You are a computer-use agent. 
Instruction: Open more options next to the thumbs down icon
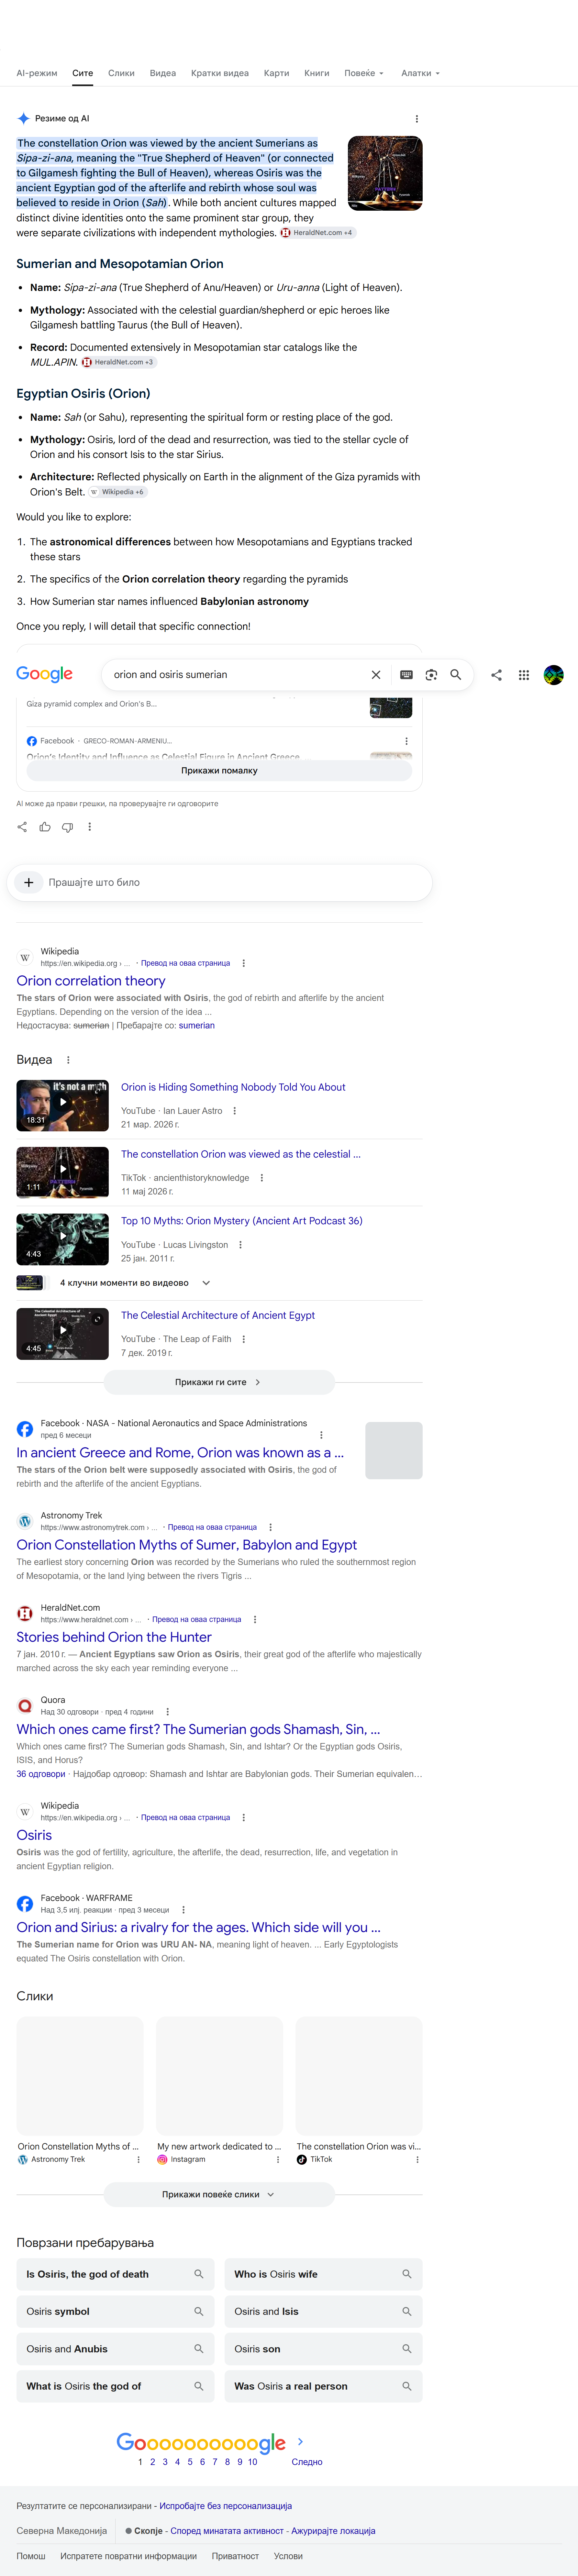[90, 827]
